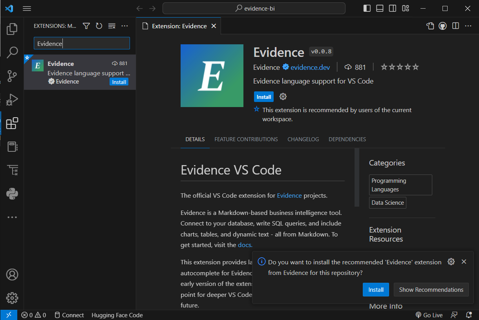Click the large Evidence extension logo
Screen dimensions: 479x320
coord(212,76)
